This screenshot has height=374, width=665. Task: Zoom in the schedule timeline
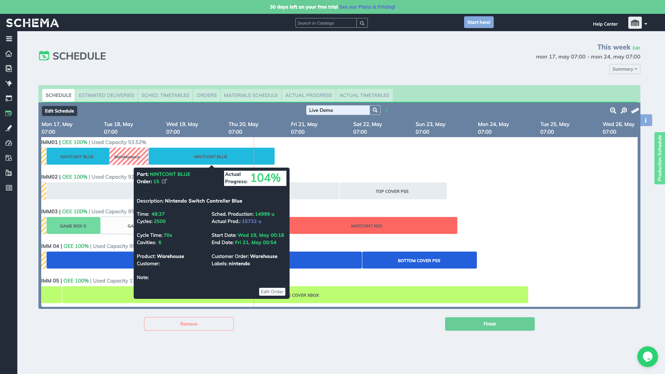[624, 110]
